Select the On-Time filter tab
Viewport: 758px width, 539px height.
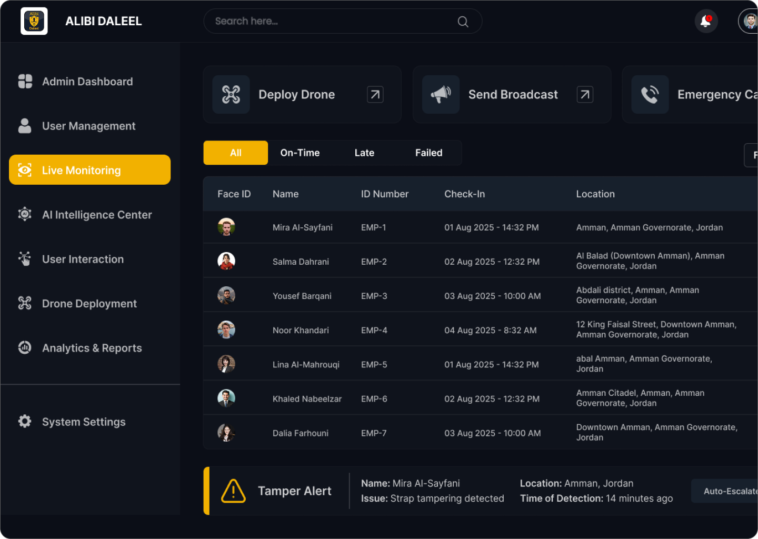tap(300, 153)
